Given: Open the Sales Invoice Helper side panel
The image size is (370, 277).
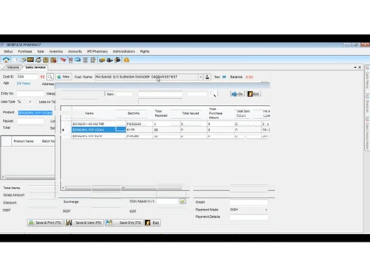Looking at the screenshot, I should click(367, 133).
